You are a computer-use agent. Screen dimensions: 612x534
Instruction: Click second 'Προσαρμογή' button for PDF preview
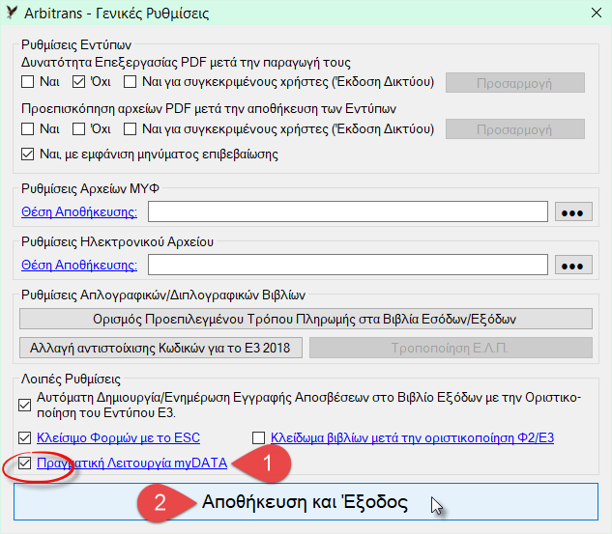pos(515,129)
